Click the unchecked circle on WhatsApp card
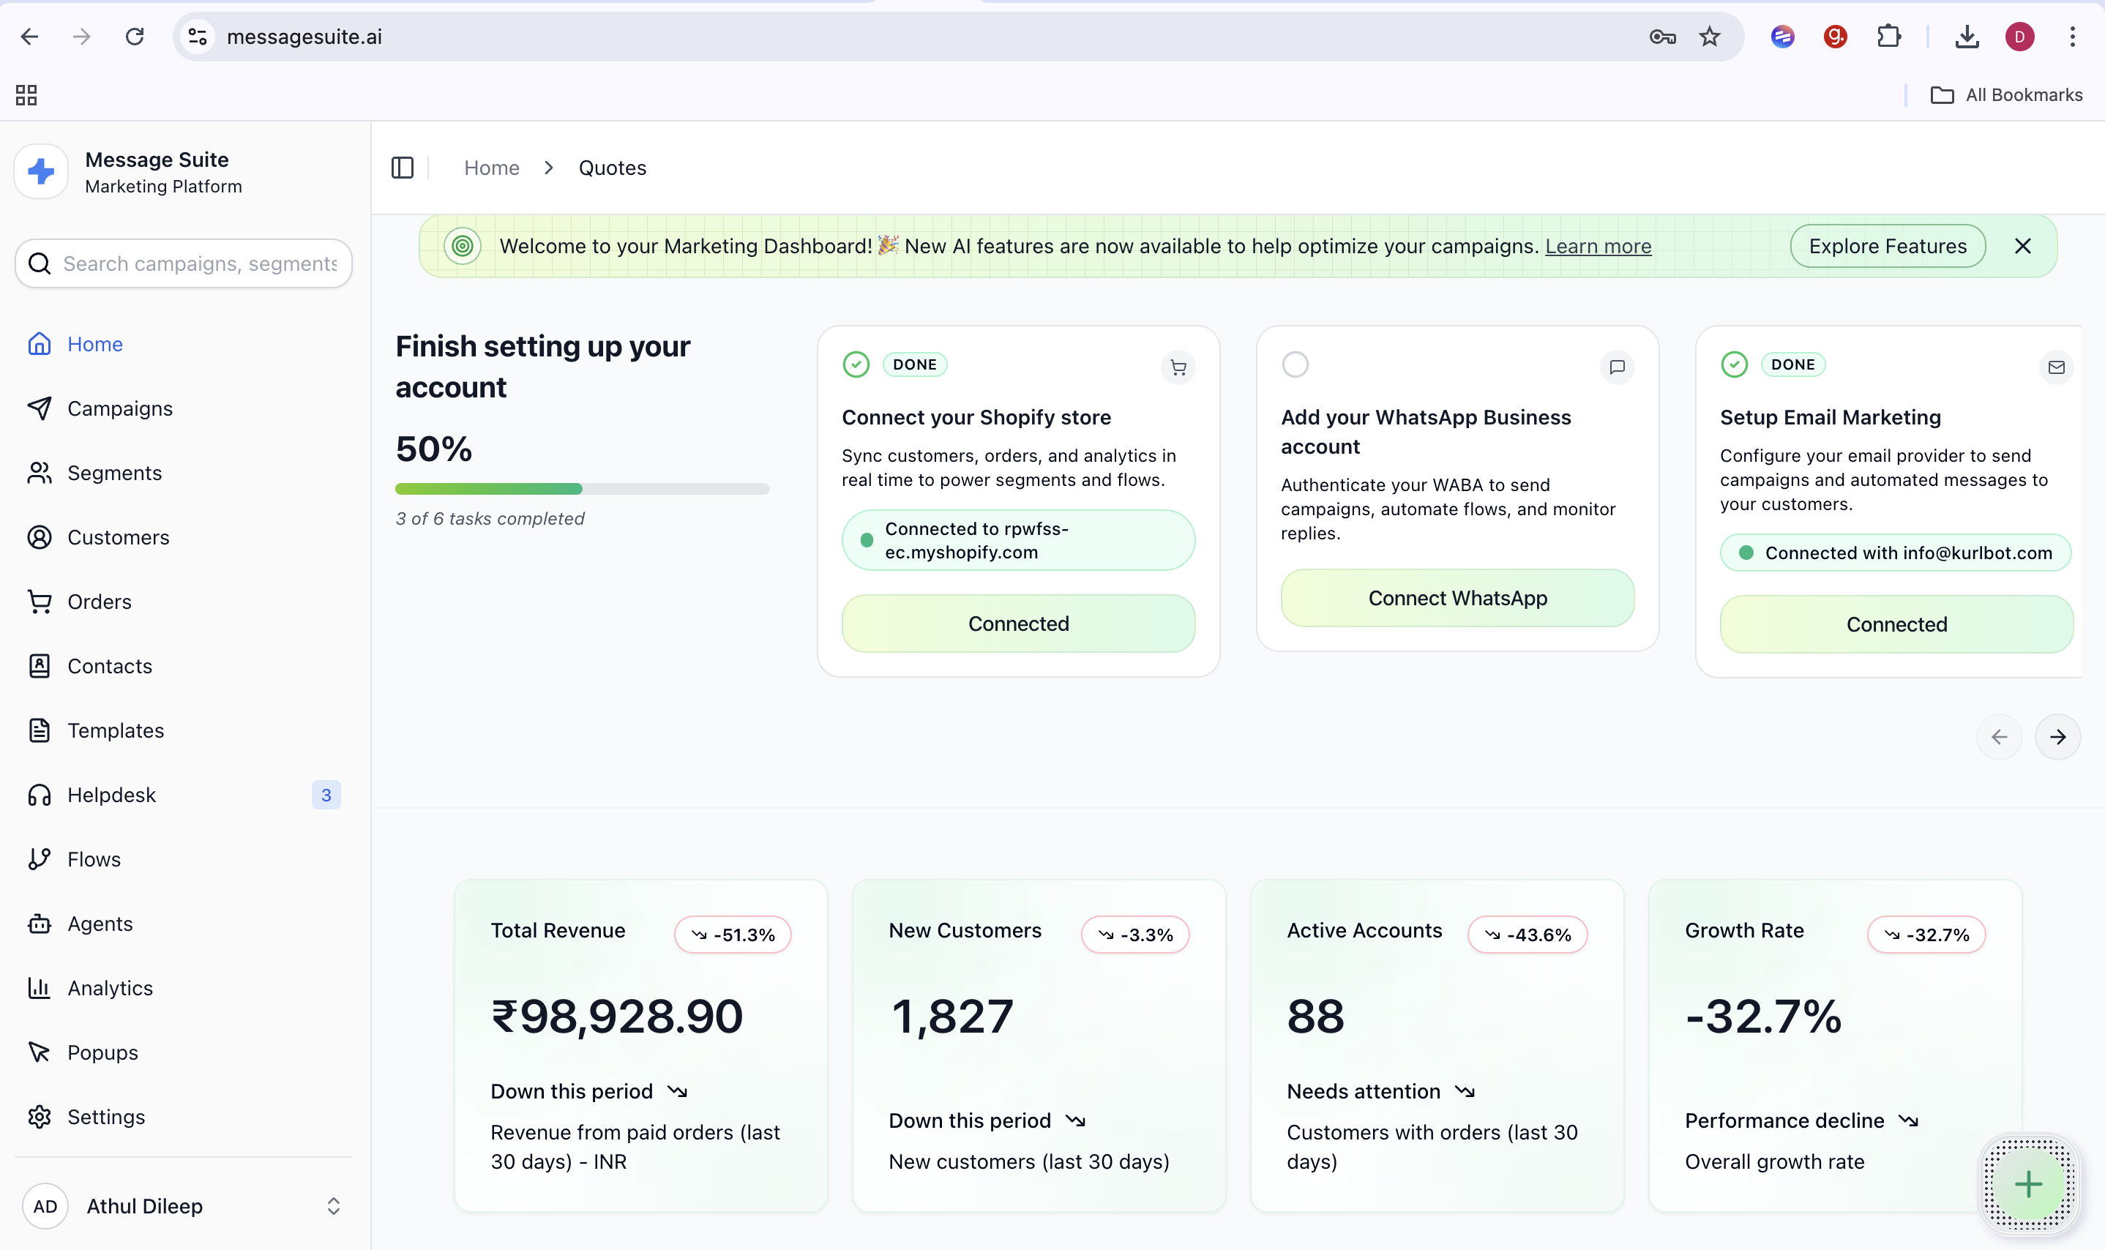This screenshot has height=1250, width=2105. (x=1294, y=364)
